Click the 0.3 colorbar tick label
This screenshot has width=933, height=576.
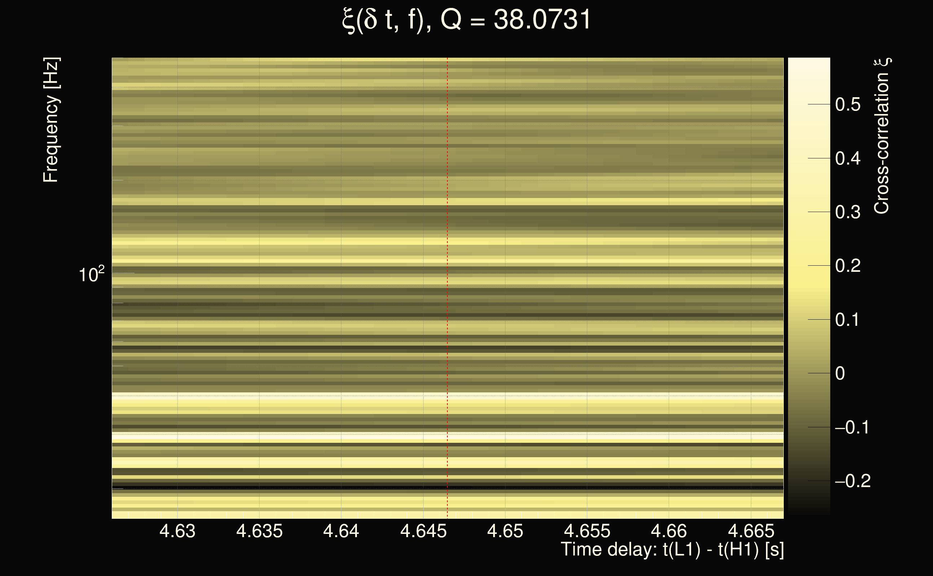coord(848,212)
